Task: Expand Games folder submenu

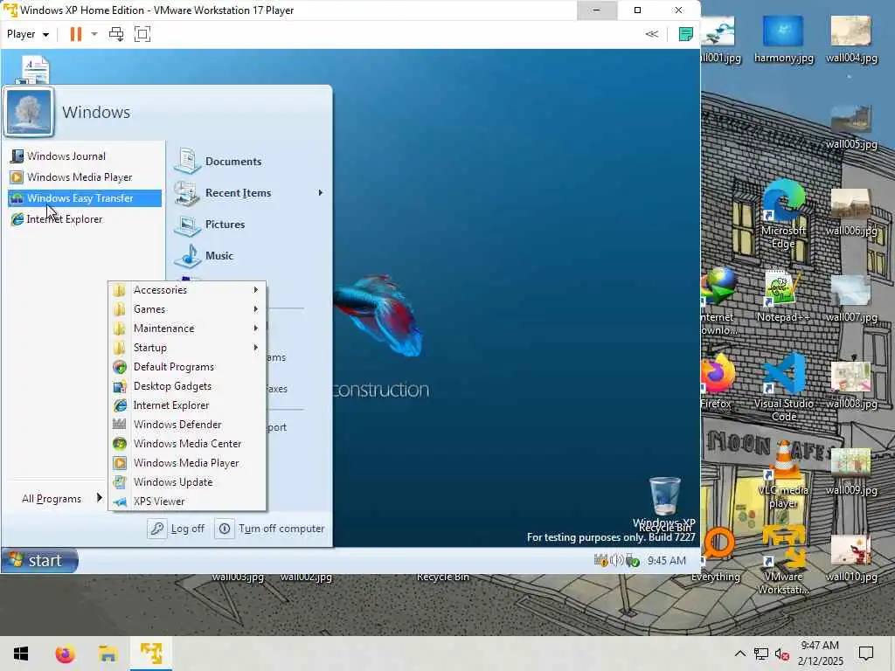Action: (187, 309)
